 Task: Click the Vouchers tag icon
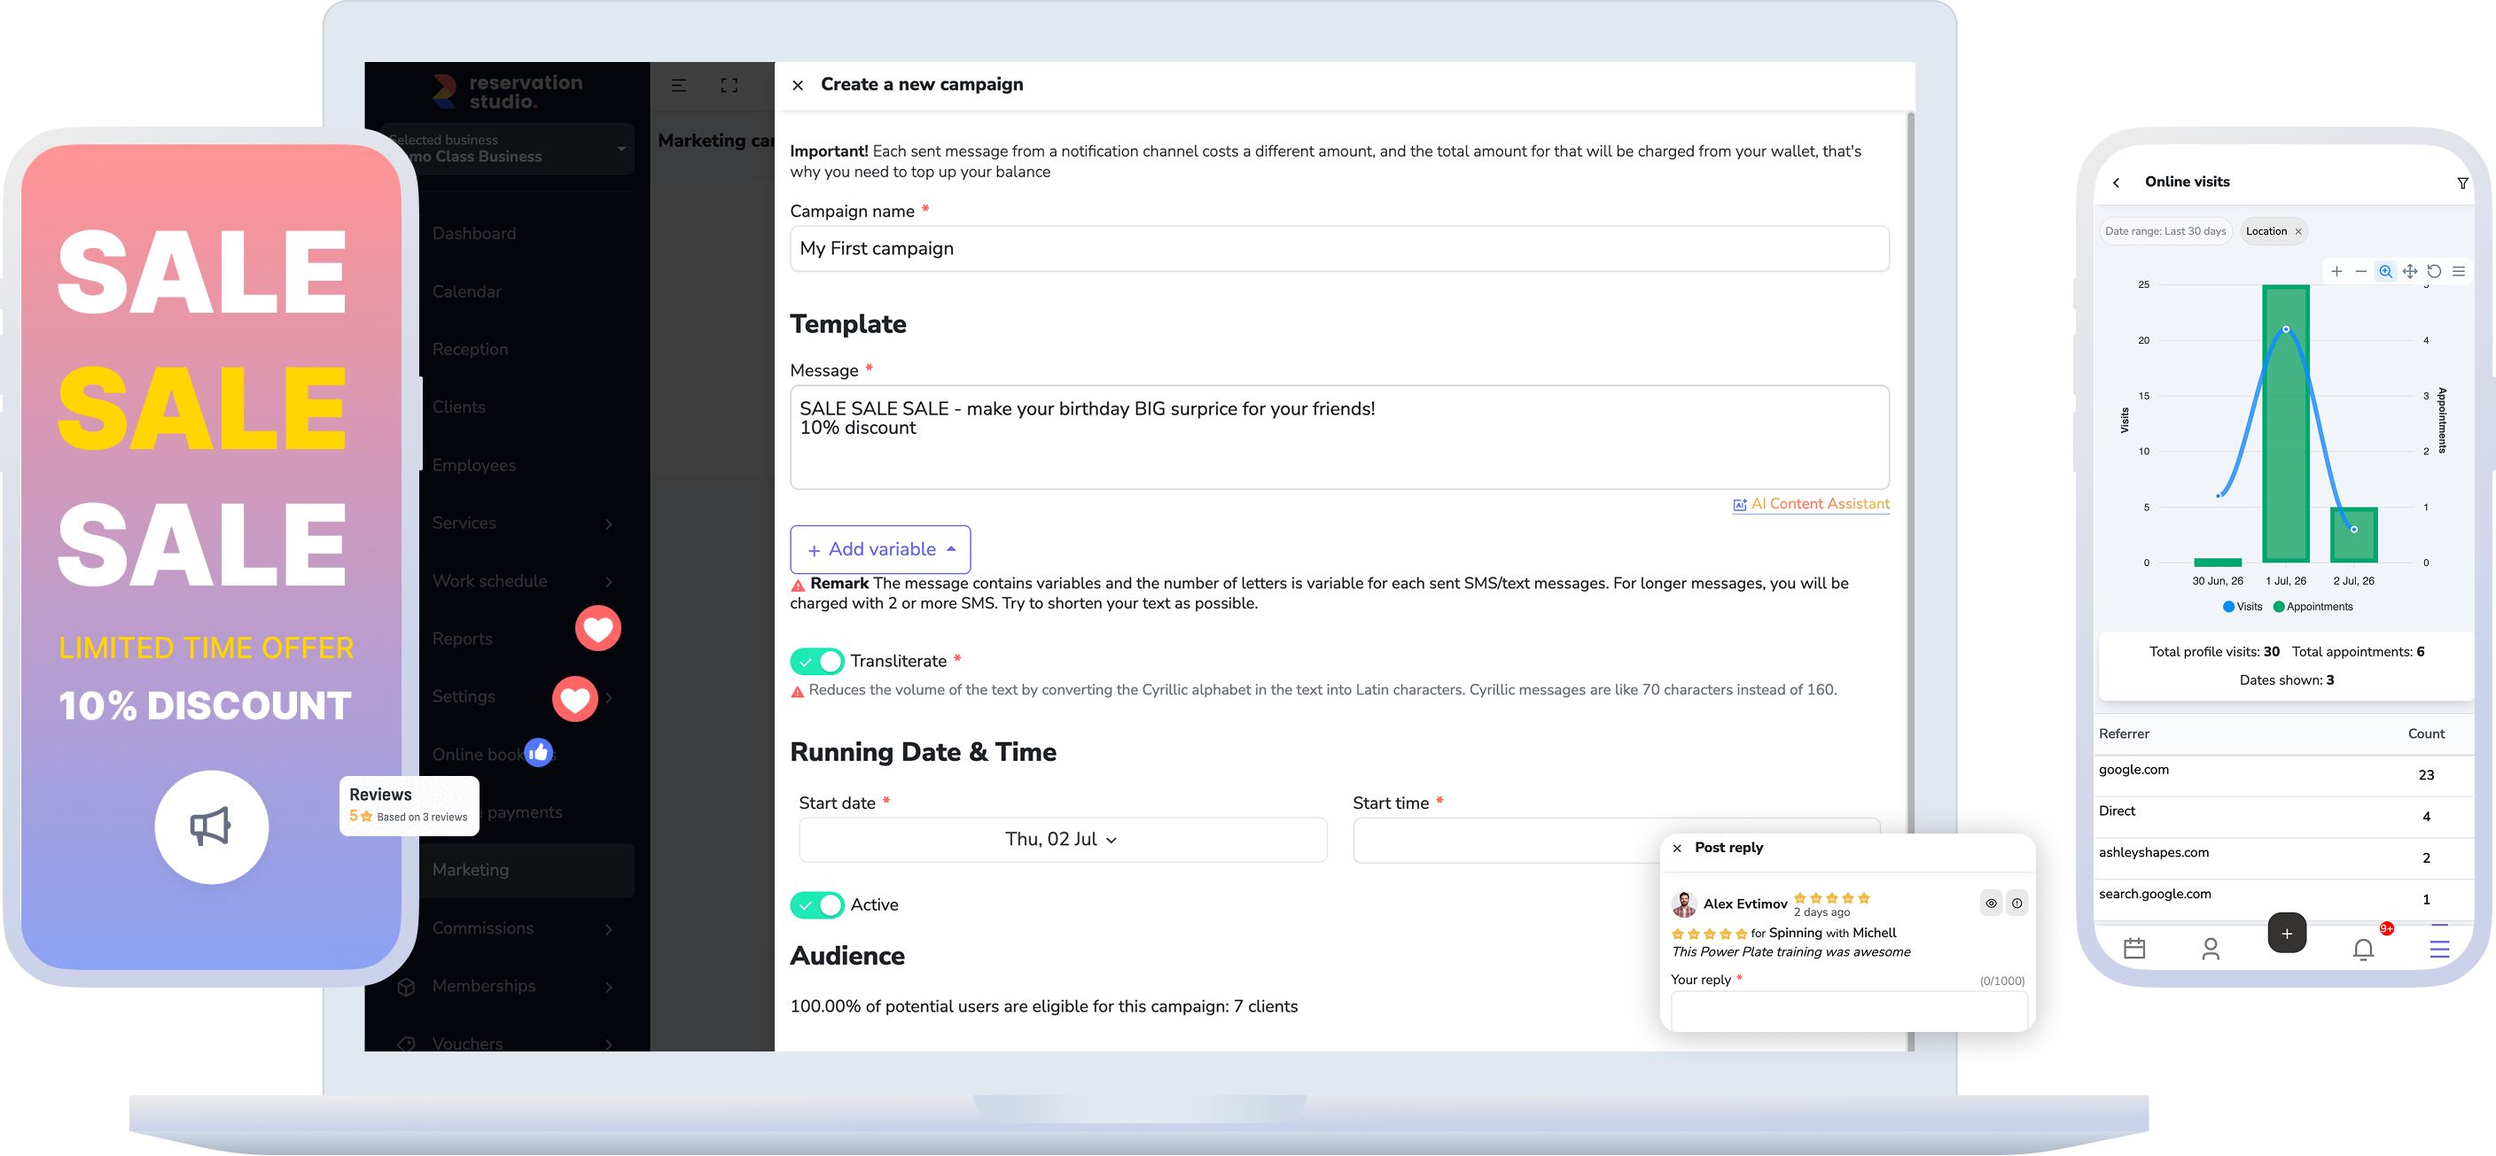[x=407, y=1044]
